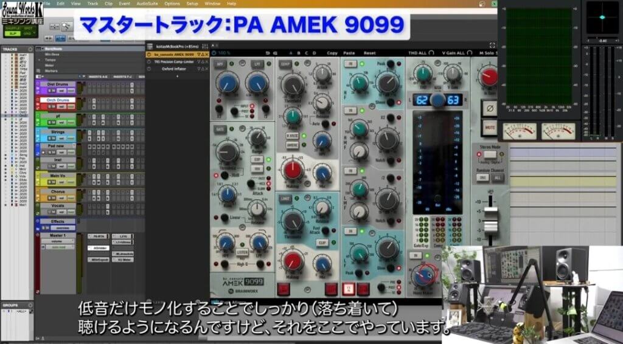Toggle the plugin power icon beside 100 %
The width and height of the screenshot is (623, 344).
coord(214,53)
